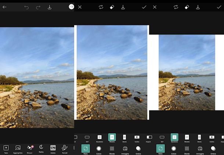Screen dimensions: 224x155
Task: Choose the Facebook-logo ratio preset in the middle screen
Action: [x=137, y=138]
